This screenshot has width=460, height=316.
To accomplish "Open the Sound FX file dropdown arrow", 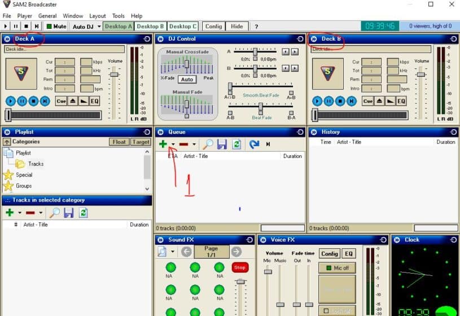I will 173,252.
